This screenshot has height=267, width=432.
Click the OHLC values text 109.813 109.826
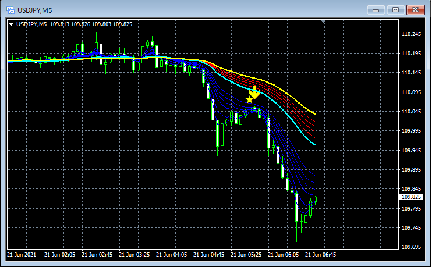[x=70, y=24]
